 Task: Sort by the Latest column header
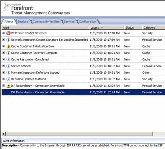[106, 27]
